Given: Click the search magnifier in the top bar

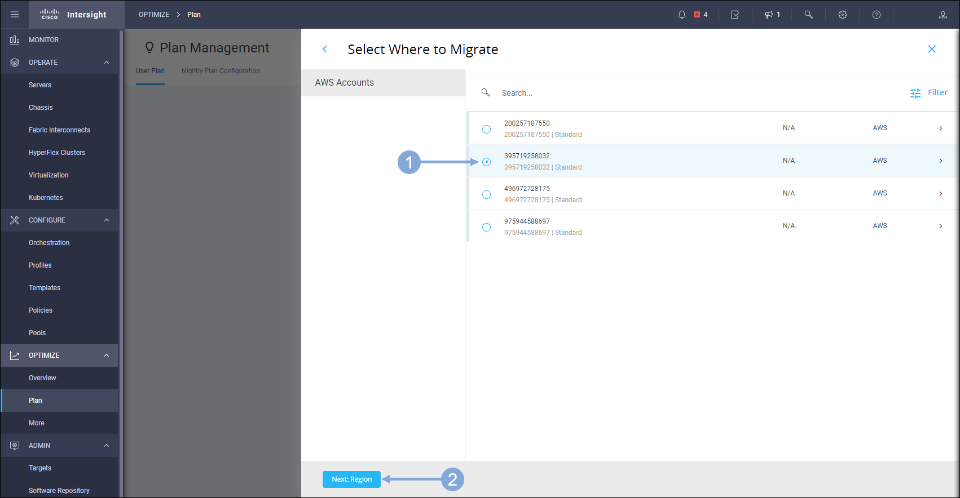Looking at the screenshot, I should click(809, 15).
